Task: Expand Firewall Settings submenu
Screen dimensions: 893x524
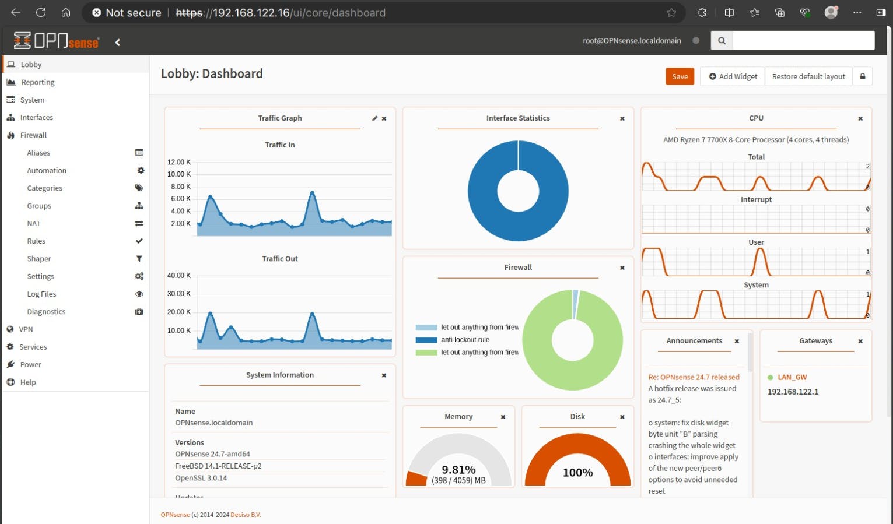Action: tap(76, 276)
